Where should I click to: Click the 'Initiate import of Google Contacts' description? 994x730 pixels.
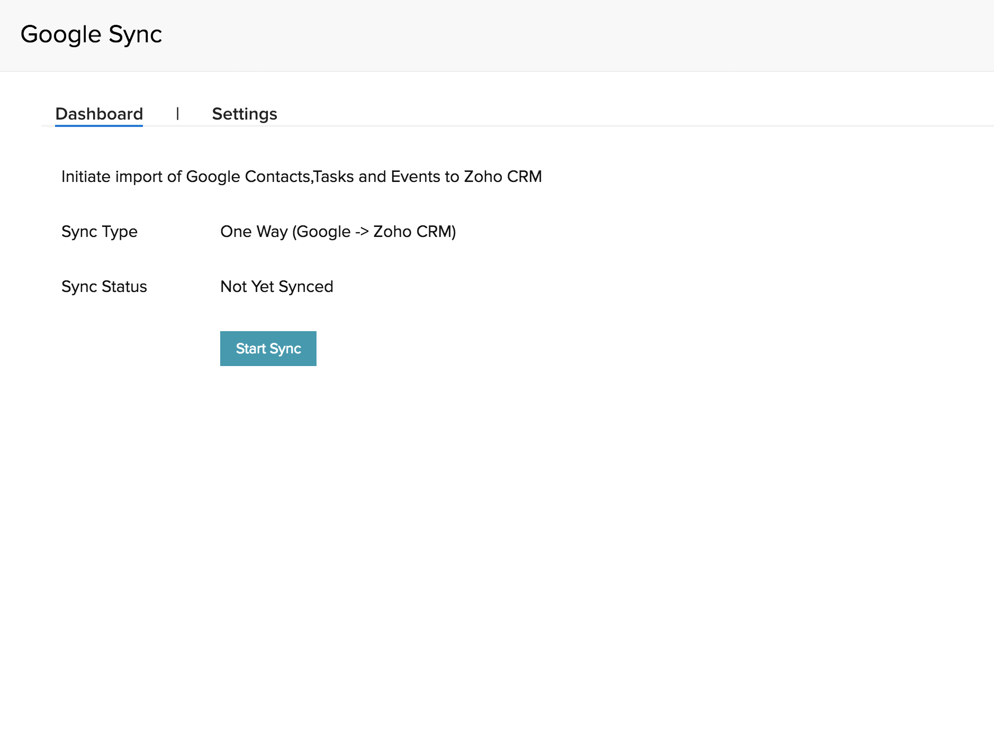tap(302, 177)
